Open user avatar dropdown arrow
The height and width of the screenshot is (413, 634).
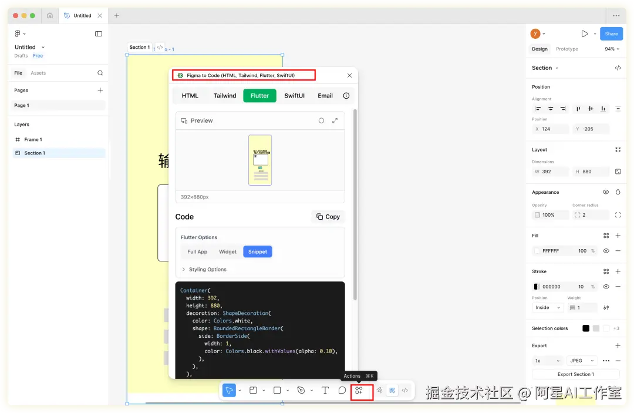click(544, 33)
